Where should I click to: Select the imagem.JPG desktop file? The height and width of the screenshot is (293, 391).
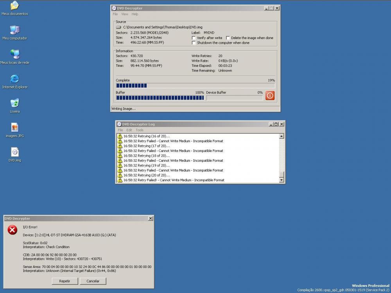(x=14, y=128)
